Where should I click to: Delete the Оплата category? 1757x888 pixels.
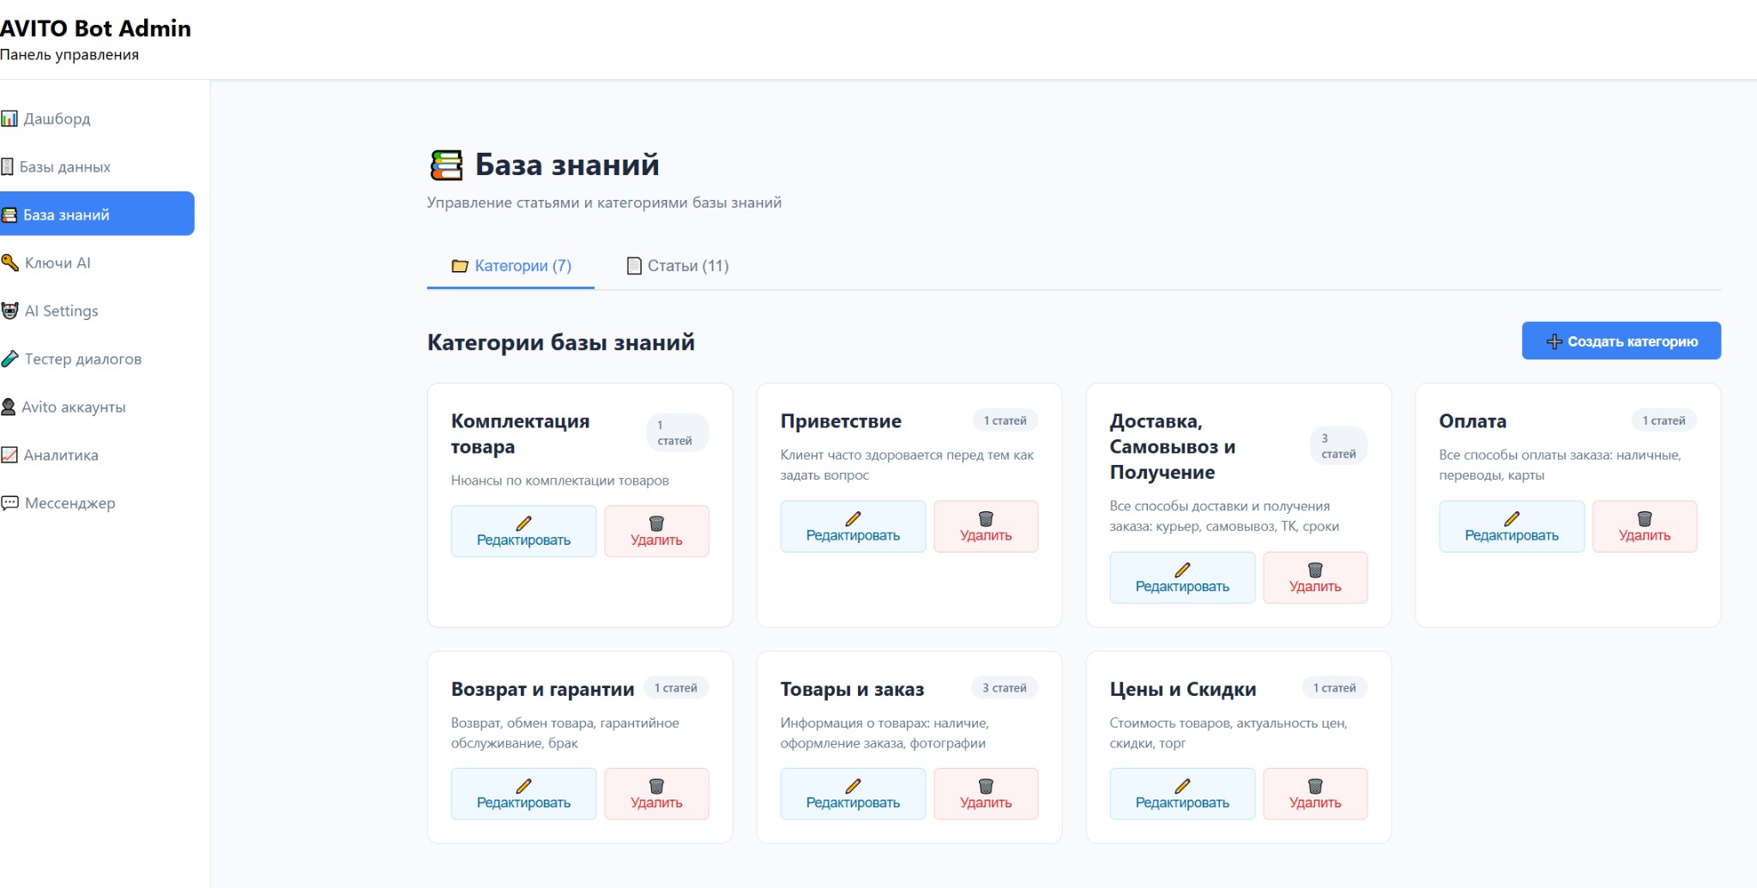pos(1644,527)
